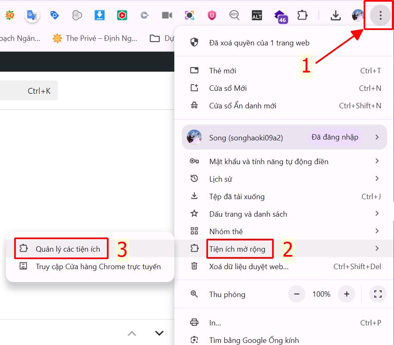This screenshot has width=394, height=345.
Task: Click the grey refresh-style C extension icon
Action: (x=144, y=15)
